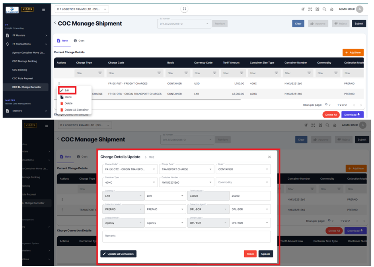Click the search icon in top header
This screenshot has width=374, height=267.
tap(324, 9)
